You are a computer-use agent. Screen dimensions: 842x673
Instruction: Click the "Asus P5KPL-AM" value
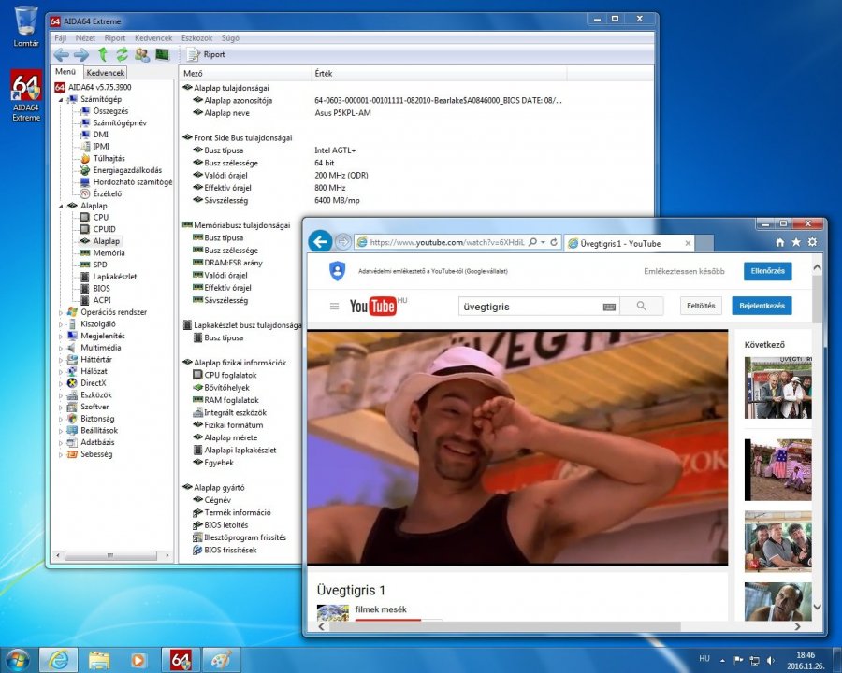pos(342,113)
